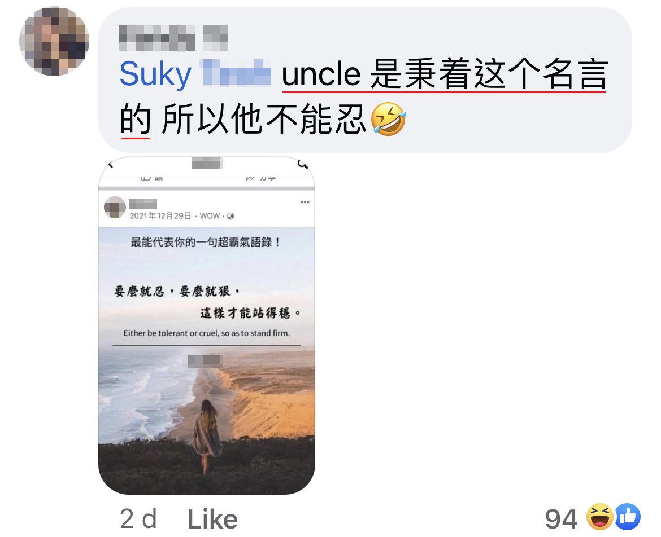
Task: Open the commenter's pixelated profile avatar
Action: [54, 41]
